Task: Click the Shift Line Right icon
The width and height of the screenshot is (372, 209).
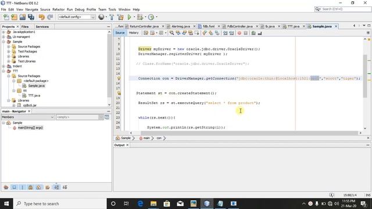Action: (x=231, y=33)
